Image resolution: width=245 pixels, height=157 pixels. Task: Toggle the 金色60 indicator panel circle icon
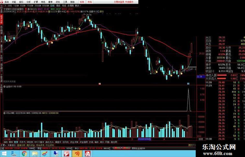(x=4, y=87)
